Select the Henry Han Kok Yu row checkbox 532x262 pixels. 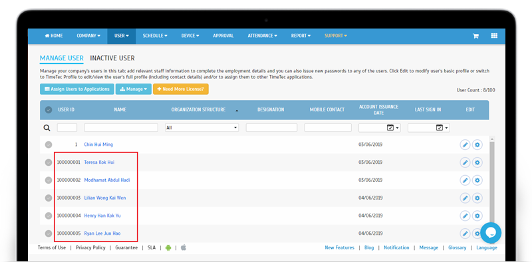(x=49, y=216)
